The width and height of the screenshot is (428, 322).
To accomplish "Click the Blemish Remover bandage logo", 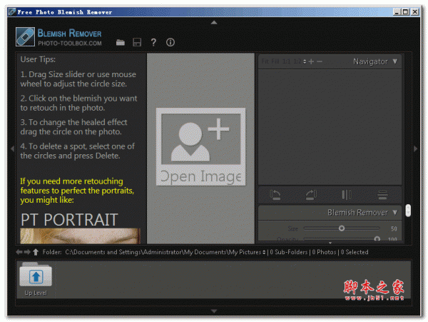I will 25,36.
